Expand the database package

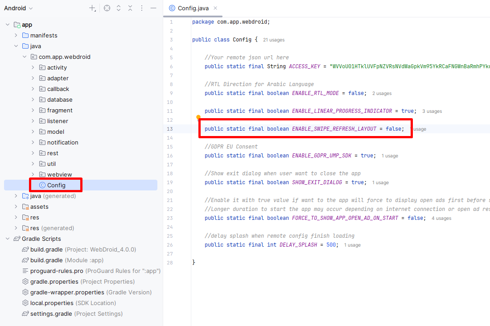(x=33, y=99)
